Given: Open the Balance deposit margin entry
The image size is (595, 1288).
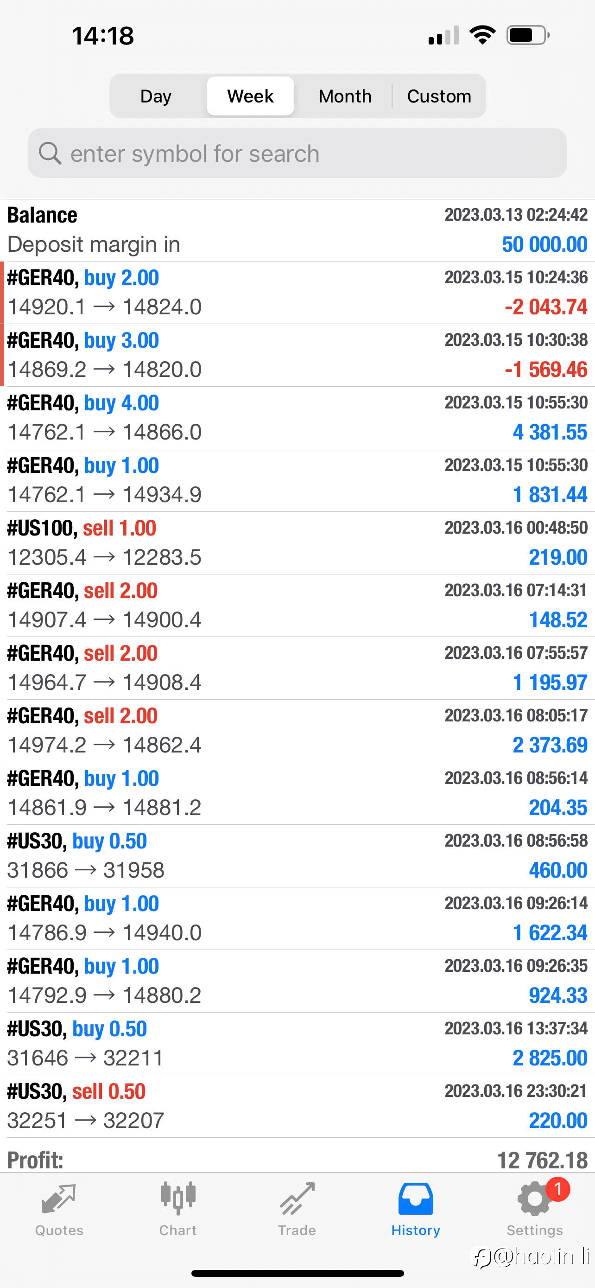Looking at the screenshot, I should click(297, 230).
